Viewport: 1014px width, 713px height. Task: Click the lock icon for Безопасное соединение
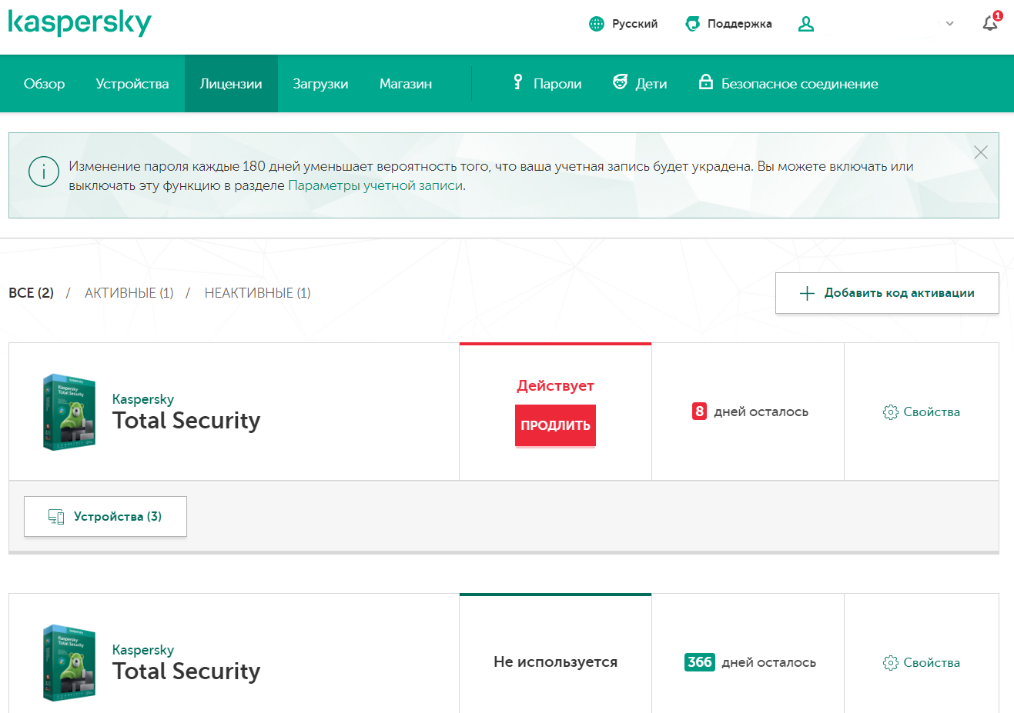705,82
